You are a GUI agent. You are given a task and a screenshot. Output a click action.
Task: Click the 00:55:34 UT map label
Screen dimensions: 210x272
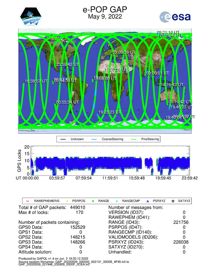(x=67, y=102)
